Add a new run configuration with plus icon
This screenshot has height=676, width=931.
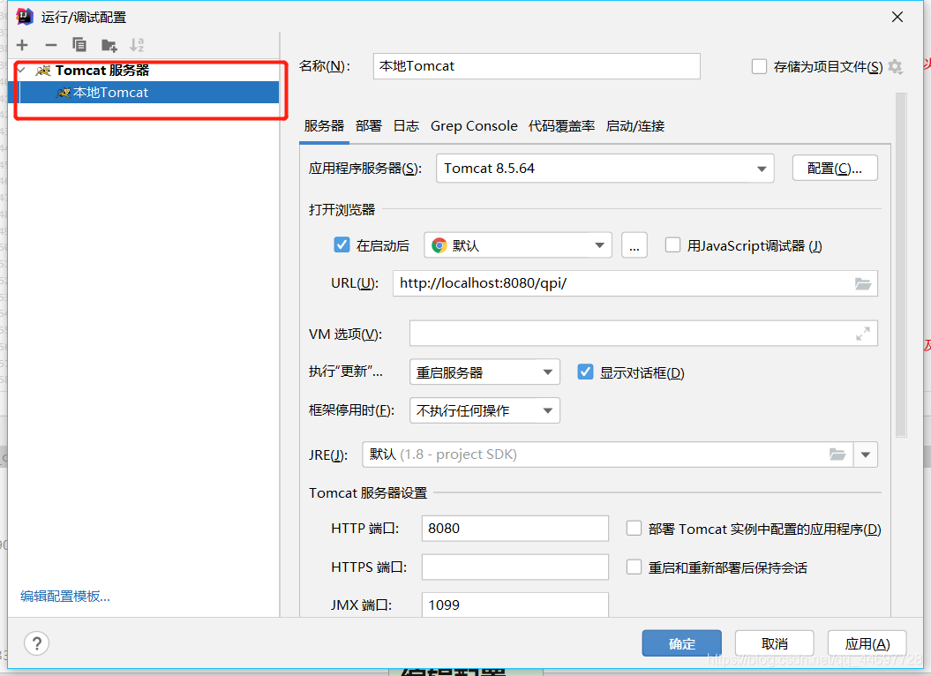click(x=22, y=45)
